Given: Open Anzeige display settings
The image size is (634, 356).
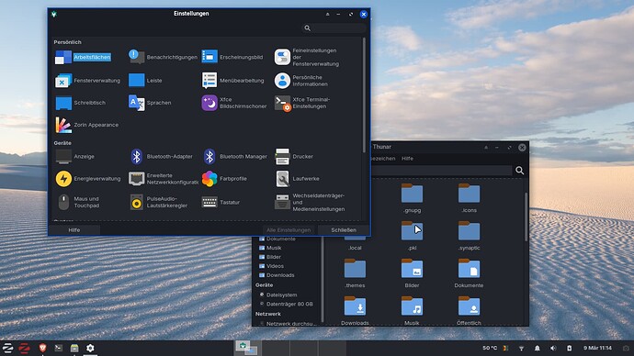Looking at the screenshot, I should click(x=74, y=156).
